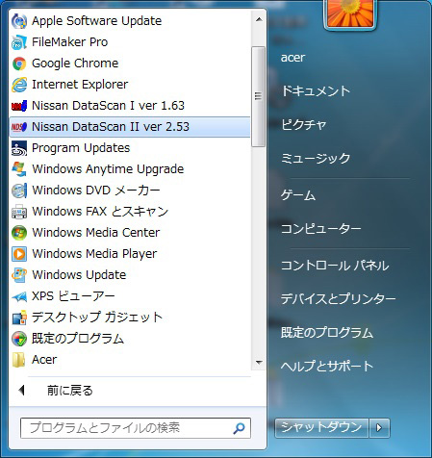Click the user account flower picture
The width and height of the screenshot is (432, 458).
coord(349,13)
